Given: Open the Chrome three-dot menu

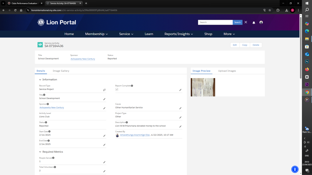Looking at the screenshot, I should (x=298, y=10).
